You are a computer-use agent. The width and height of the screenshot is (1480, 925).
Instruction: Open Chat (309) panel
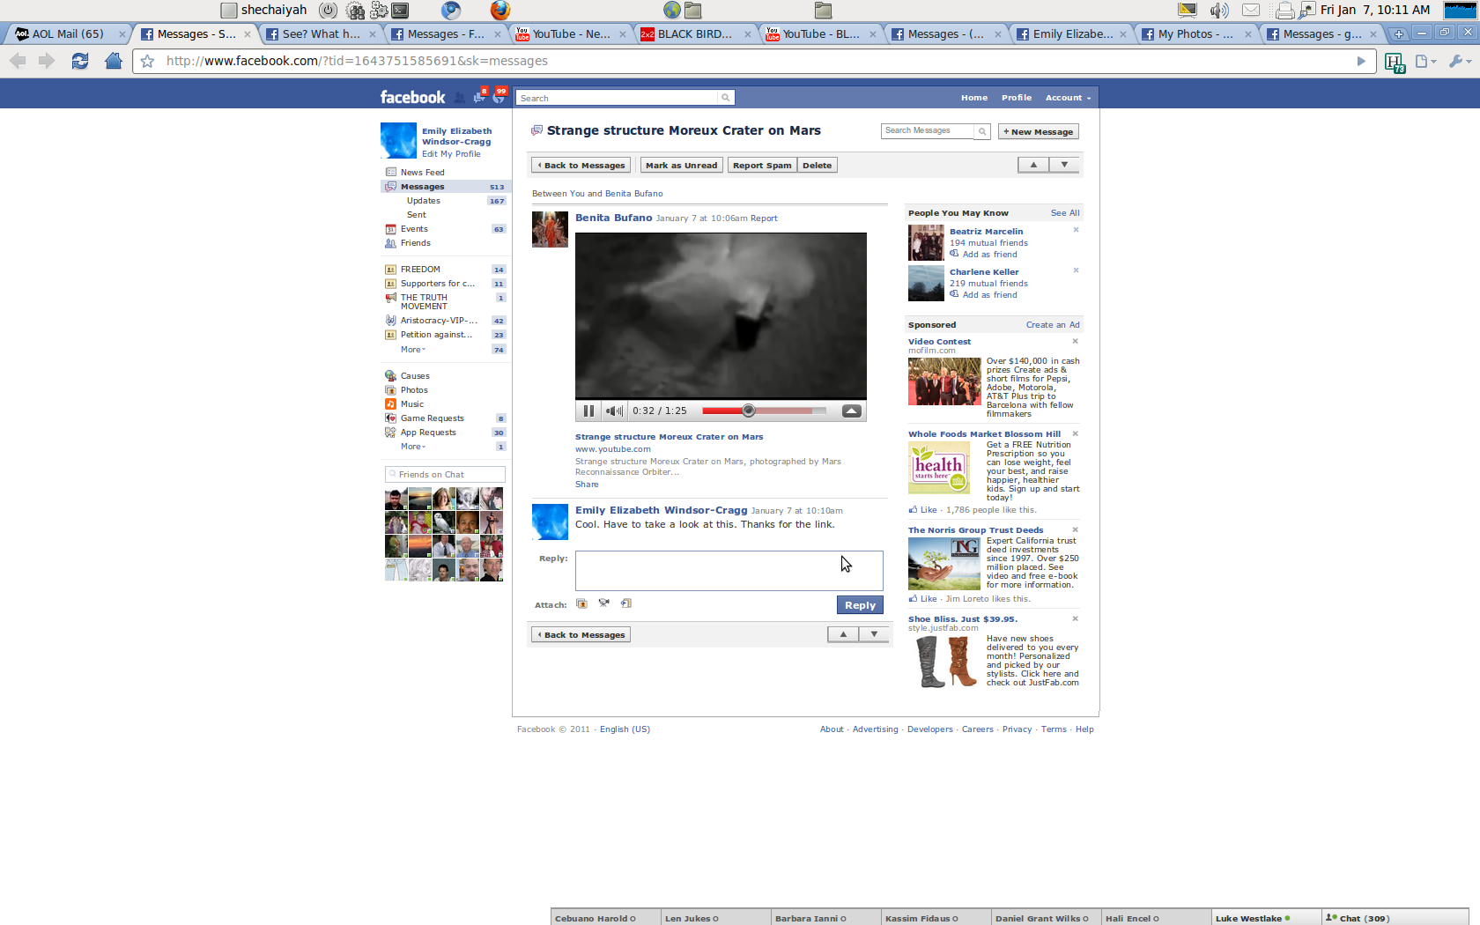pos(1395,918)
